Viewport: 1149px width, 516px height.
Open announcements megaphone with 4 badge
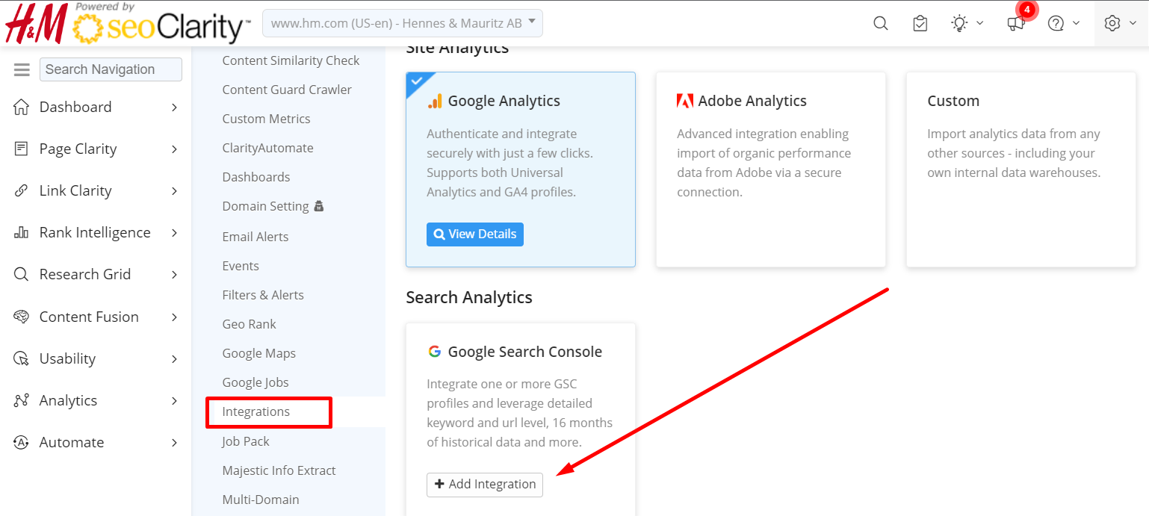pyautogui.click(x=1016, y=23)
